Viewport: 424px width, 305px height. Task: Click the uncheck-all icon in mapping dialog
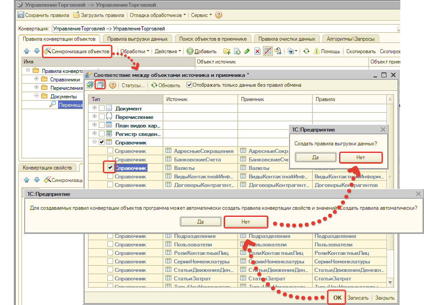click(x=100, y=85)
